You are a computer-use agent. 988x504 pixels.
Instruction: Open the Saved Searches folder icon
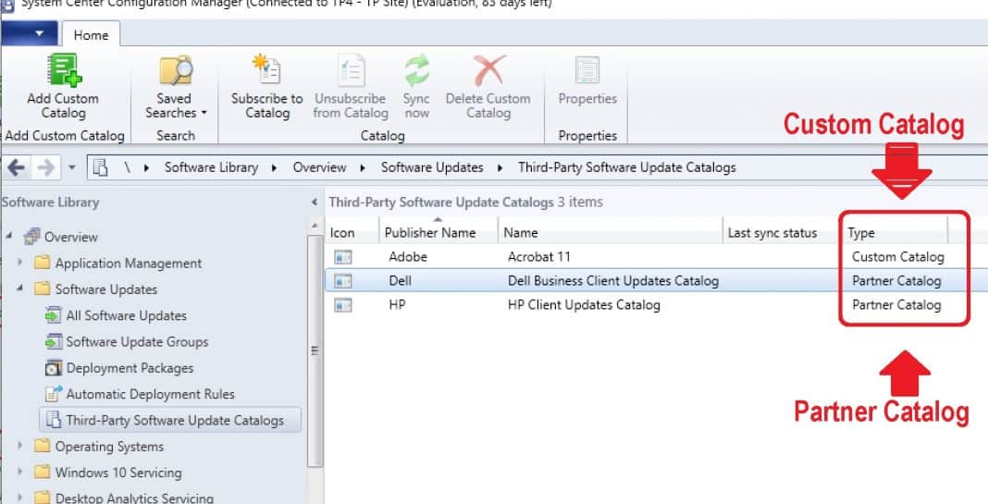tap(176, 70)
